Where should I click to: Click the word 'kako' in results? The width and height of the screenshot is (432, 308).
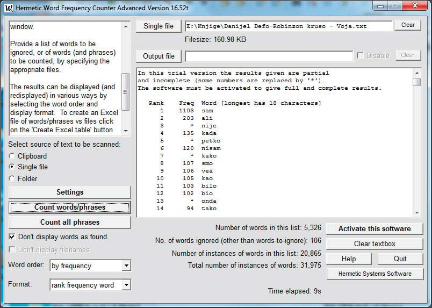point(209,156)
